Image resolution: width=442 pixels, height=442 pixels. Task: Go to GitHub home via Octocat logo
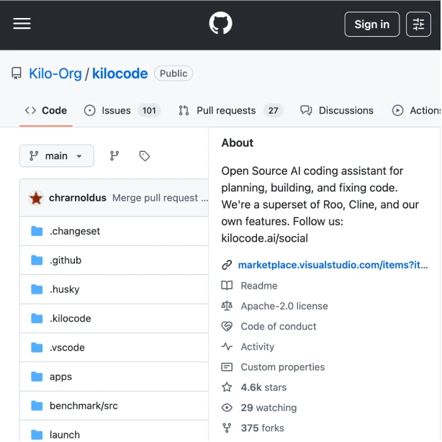tap(221, 23)
